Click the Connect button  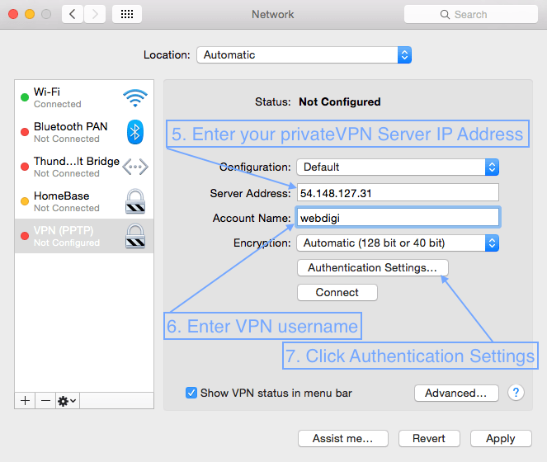coord(337,292)
